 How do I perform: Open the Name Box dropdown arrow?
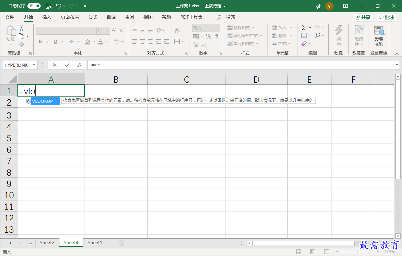click(x=34, y=65)
